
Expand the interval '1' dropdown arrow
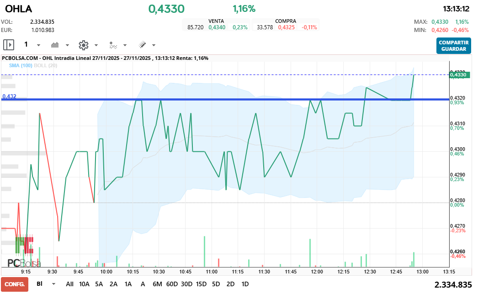pos(38,45)
